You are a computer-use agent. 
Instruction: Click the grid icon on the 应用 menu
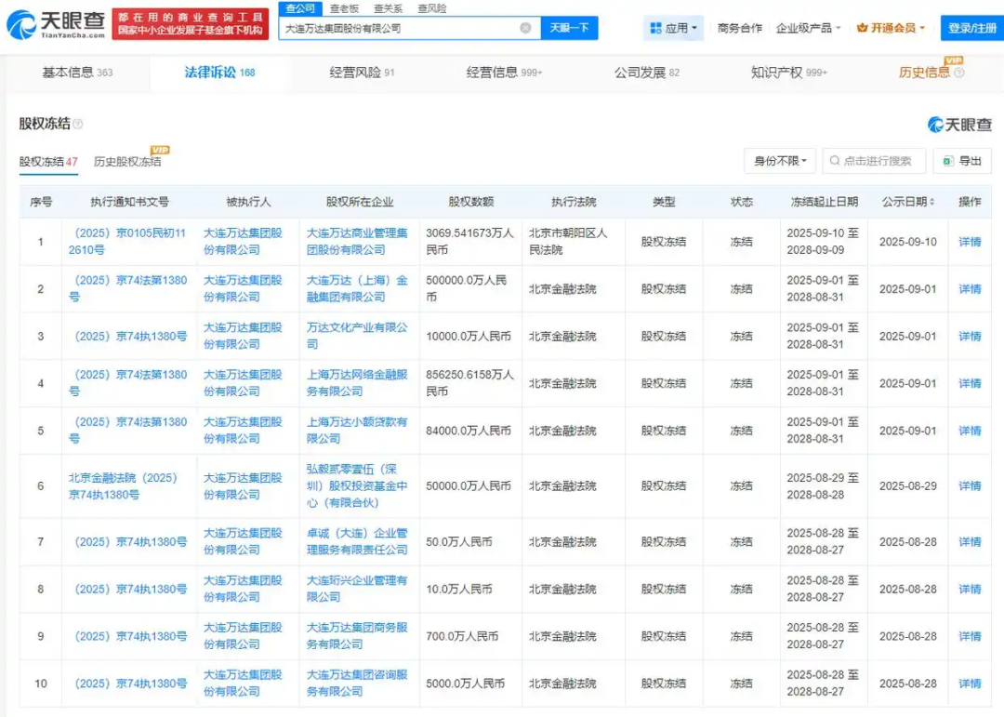pos(655,28)
